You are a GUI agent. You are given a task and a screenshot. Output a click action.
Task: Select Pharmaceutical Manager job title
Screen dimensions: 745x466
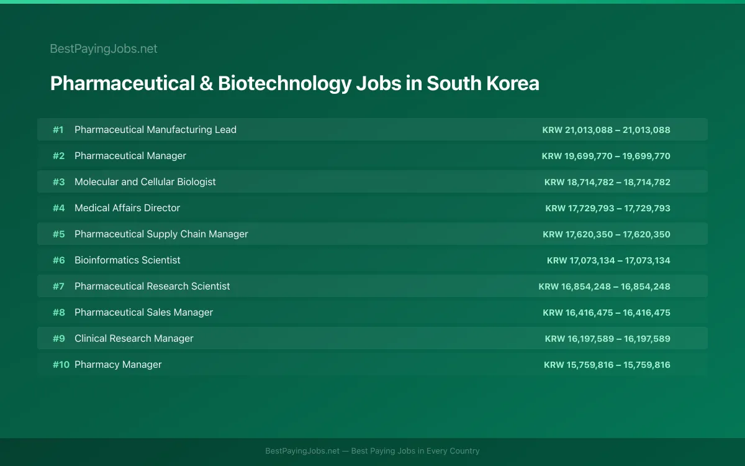point(130,156)
